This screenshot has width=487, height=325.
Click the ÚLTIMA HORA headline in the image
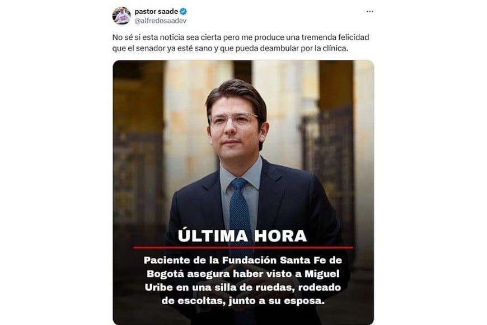[x=242, y=236]
